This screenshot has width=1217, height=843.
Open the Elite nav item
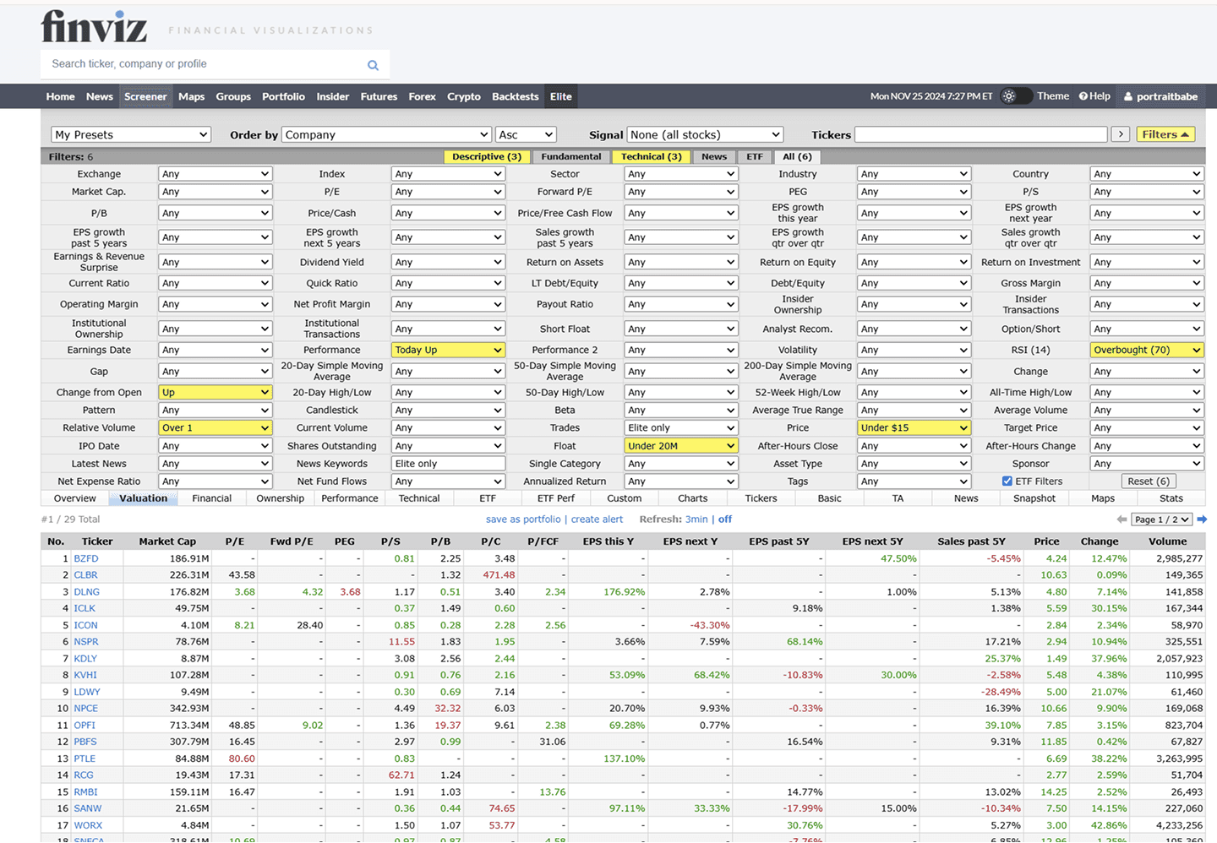click(x=561, y=96)
